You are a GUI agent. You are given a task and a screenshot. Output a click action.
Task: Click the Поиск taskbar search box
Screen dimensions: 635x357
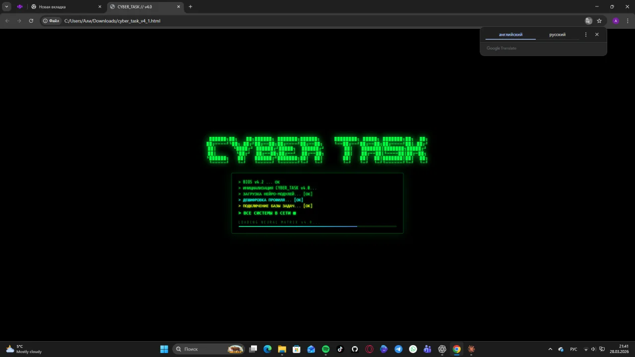click(x=209, y=349)
